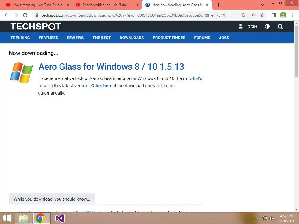Viewport: 299px width, 224px height.
Task: Open THE BEST section
Action: coord(101,38)
